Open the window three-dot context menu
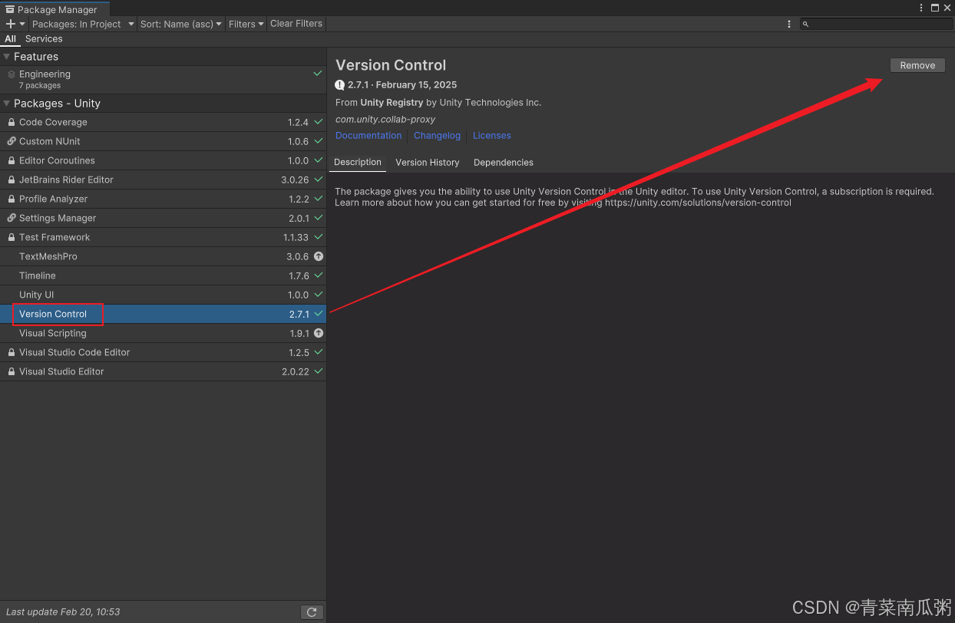Viewport: 955px width, 623px height. [x=921, y=8]
